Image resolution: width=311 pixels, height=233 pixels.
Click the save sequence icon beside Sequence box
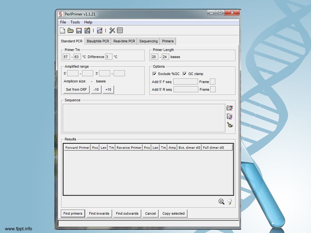[230, 116]
